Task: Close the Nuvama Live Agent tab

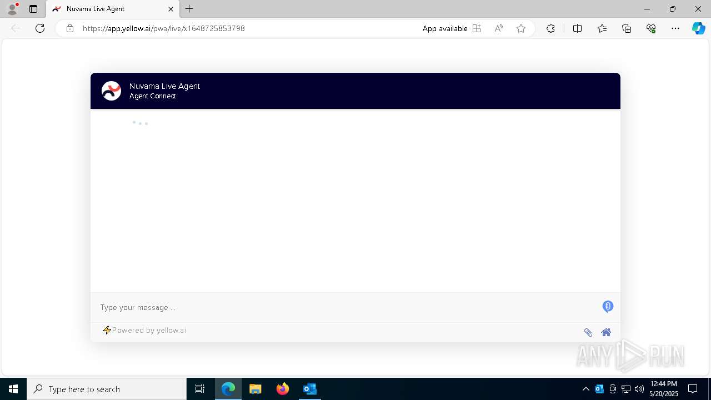Action: (x=171, y=9)
